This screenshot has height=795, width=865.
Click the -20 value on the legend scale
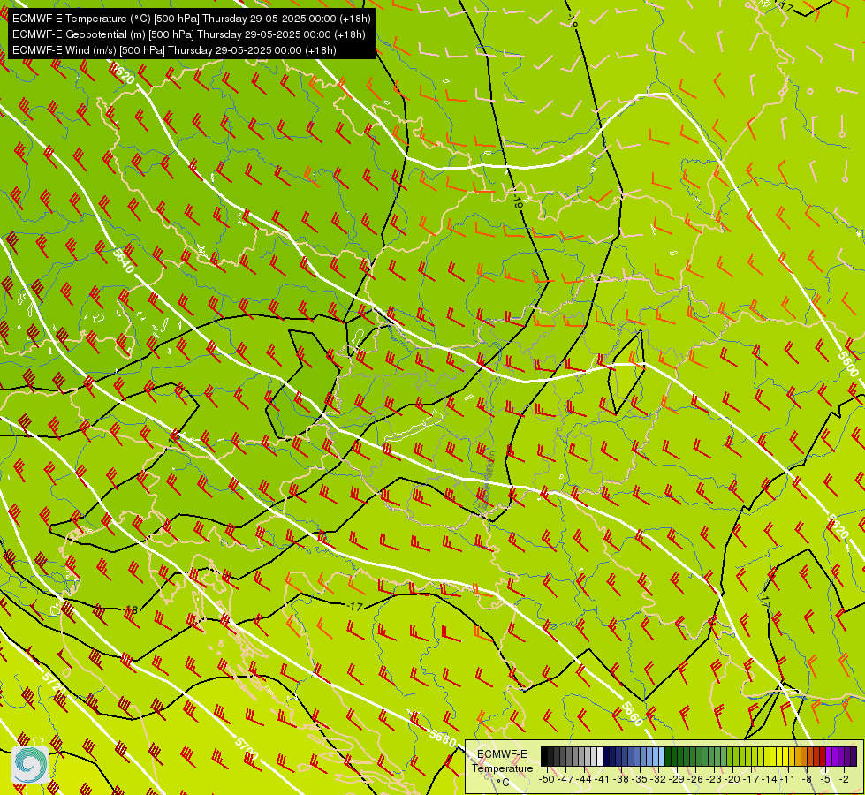[x=732, y=779]
